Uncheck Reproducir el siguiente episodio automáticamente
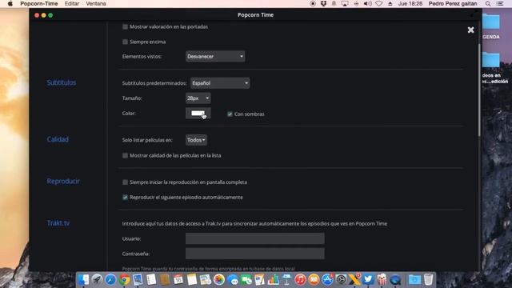The width and height of the screenshot is (512, 288). (x=125, y=198)
